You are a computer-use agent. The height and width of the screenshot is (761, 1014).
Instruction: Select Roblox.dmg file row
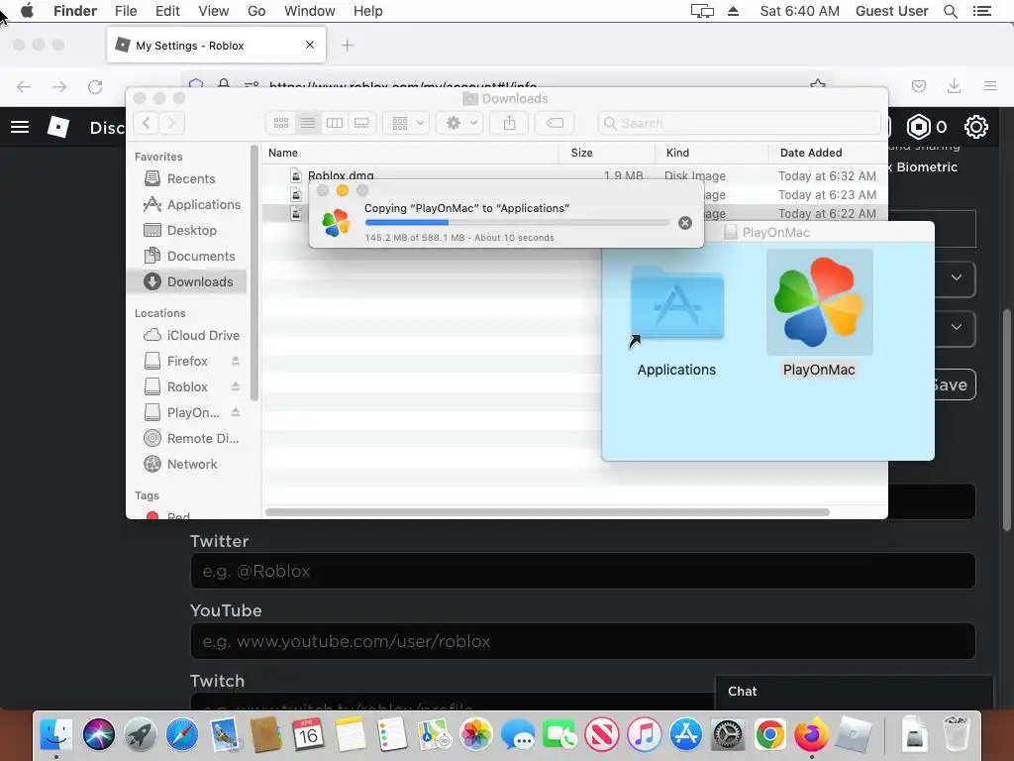pos(574,175)
